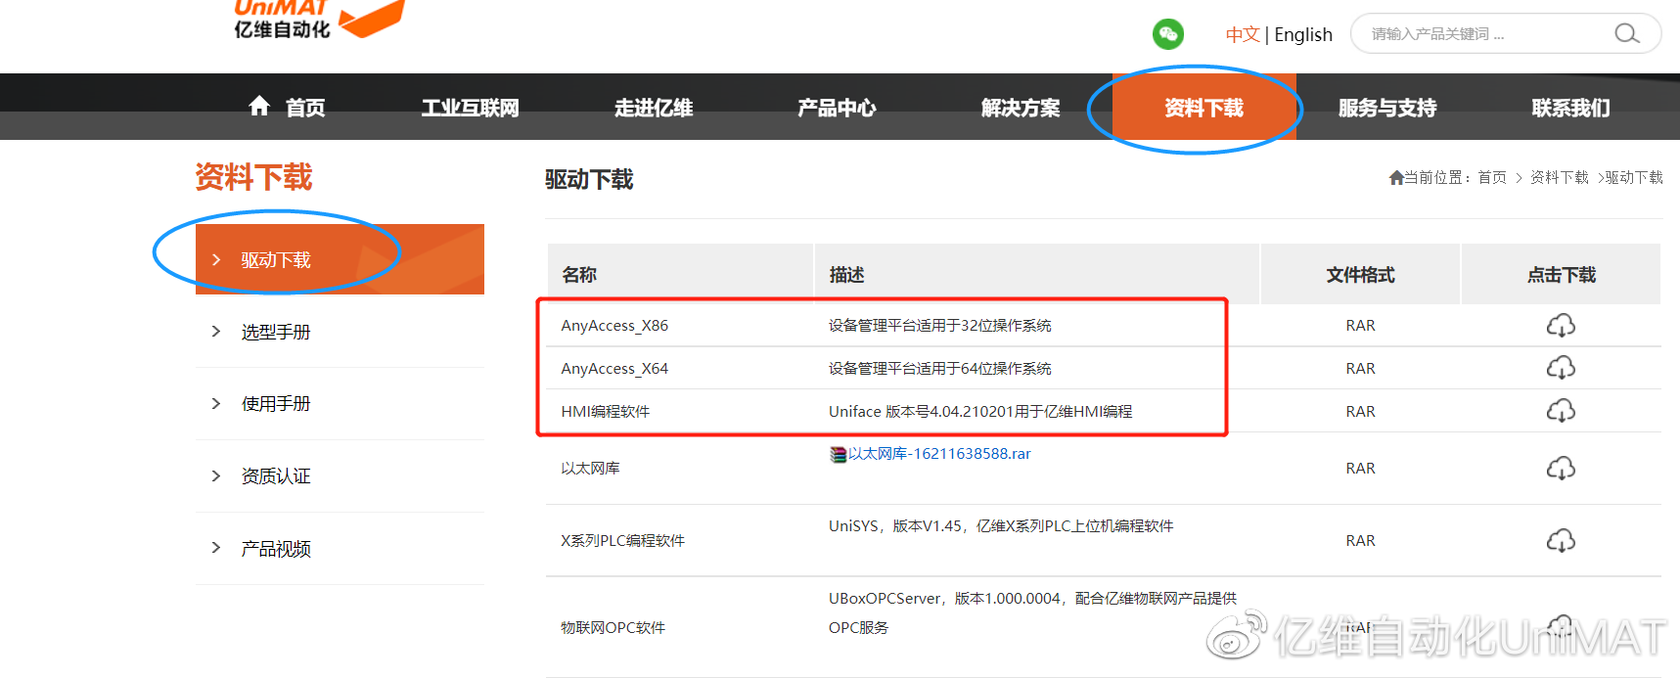
Task: Click 设备管理平台适用于64位操作系统 description
Action: tap(939, 369)
